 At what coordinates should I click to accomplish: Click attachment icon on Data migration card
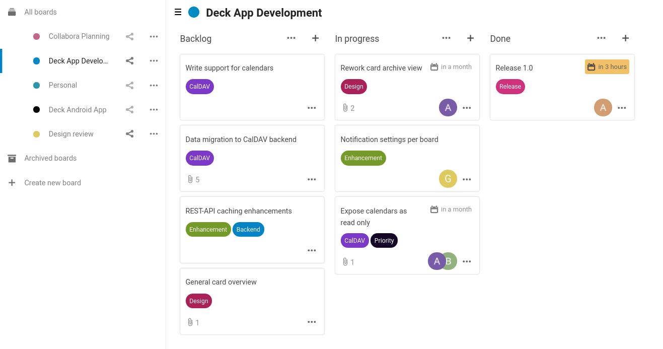[x=190, y=179]
